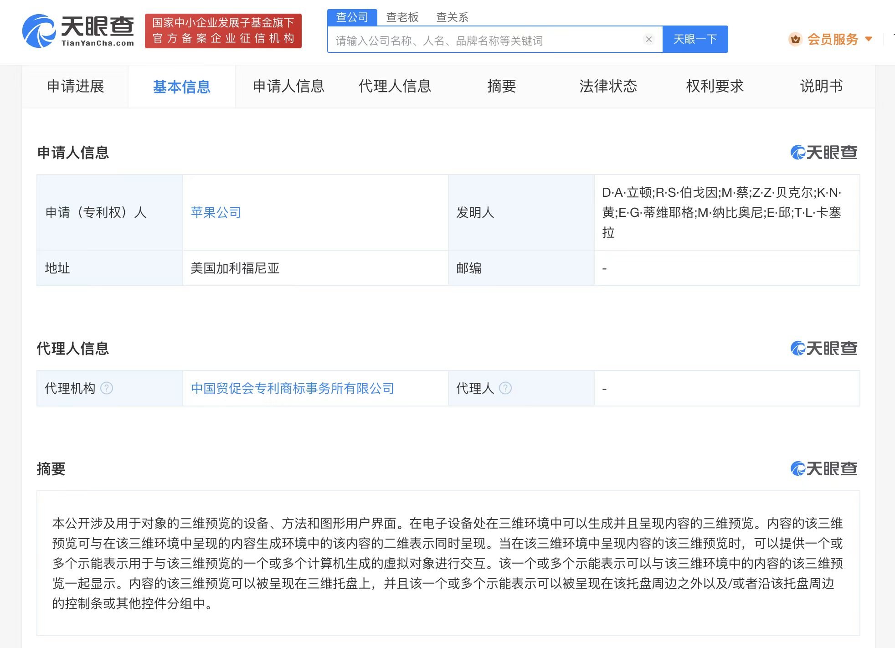The width and height of the screenshot is (895, 648).
Task: Clear search box with X icon
Action: [x=648, y=40]
